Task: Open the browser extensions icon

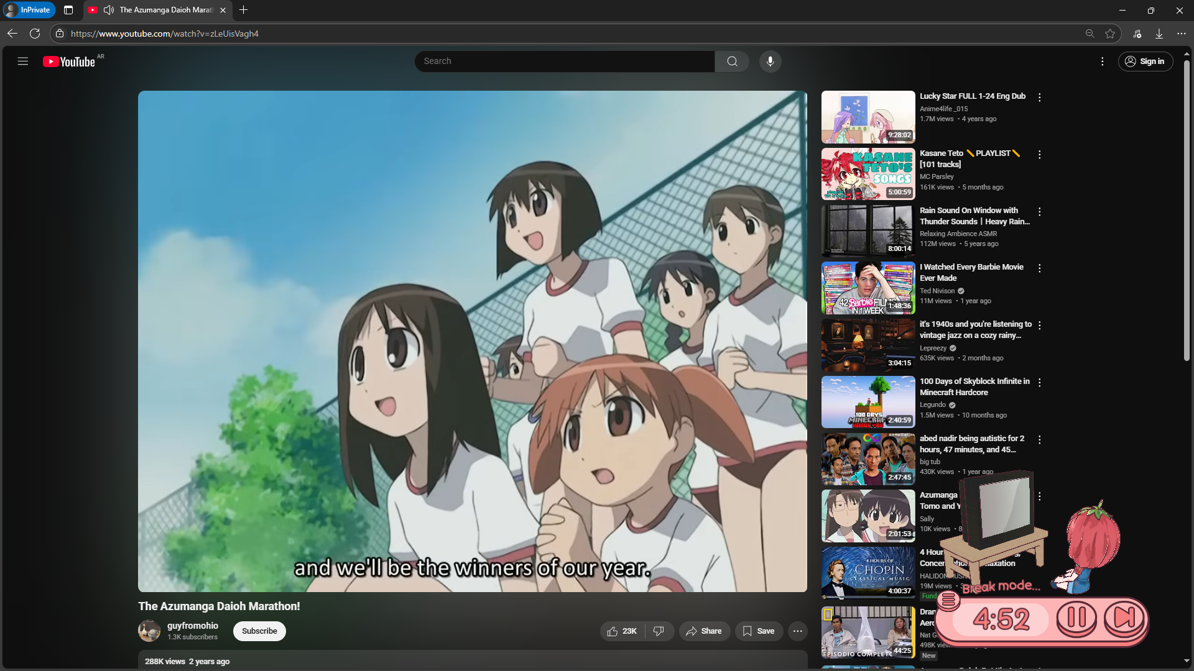Action: tap(1137, 34)
